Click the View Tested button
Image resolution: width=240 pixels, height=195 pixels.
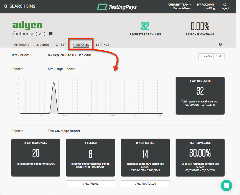tap(91, 184)
